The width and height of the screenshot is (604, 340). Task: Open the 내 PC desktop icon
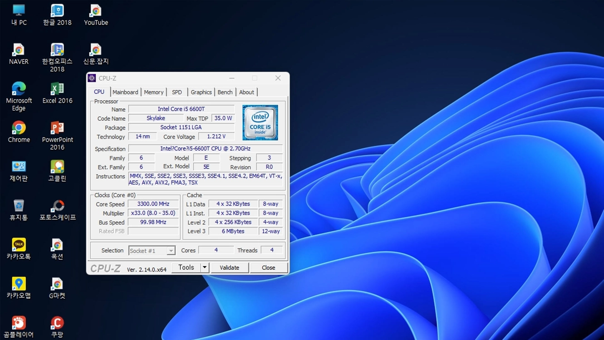[x=19, y=15]
